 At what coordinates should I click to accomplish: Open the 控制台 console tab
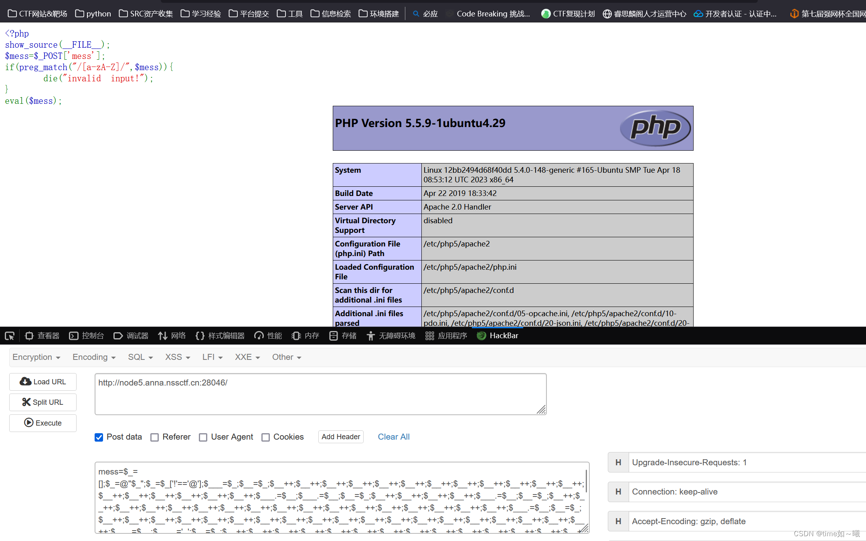tap(87, 336)
